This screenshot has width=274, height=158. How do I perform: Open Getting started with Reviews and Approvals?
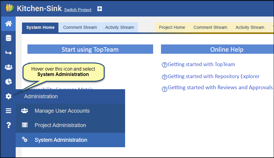click(220, 87)
